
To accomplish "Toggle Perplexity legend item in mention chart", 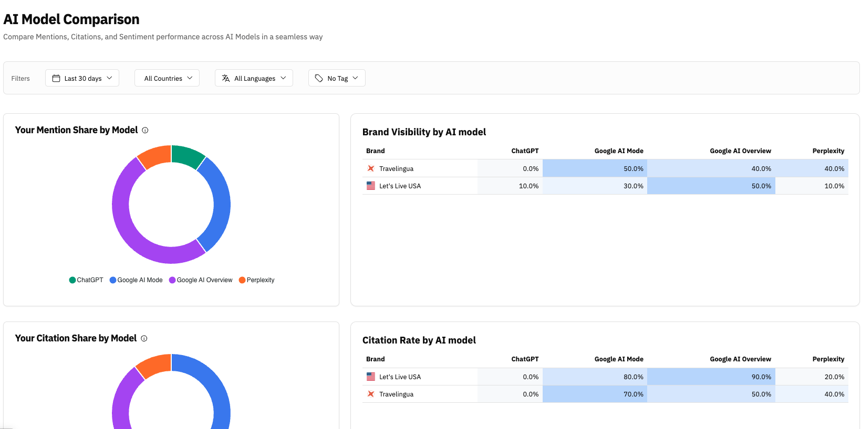I will click(x=257, y=280).
